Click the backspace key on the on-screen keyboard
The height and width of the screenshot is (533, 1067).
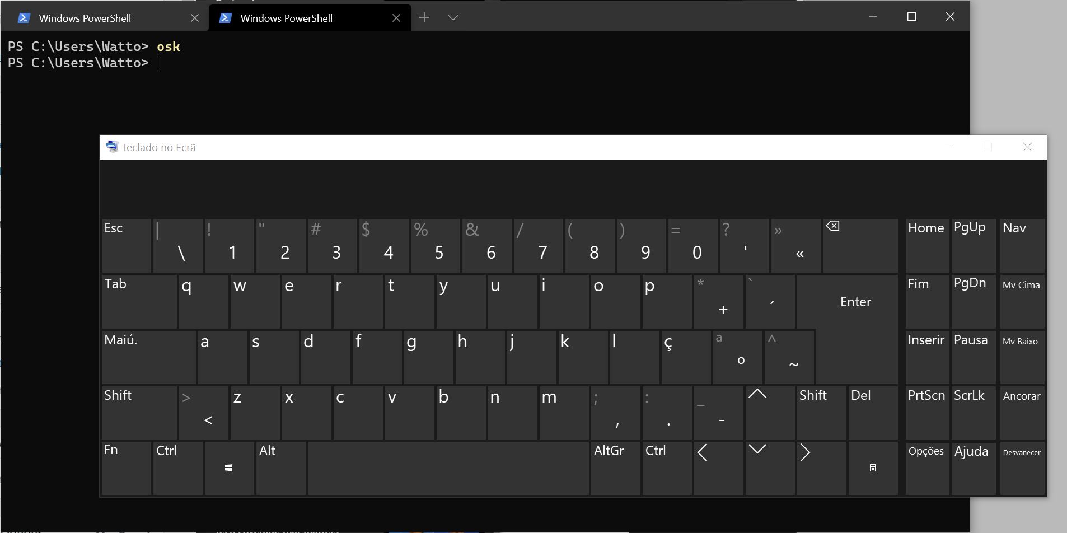coord(860,245)
